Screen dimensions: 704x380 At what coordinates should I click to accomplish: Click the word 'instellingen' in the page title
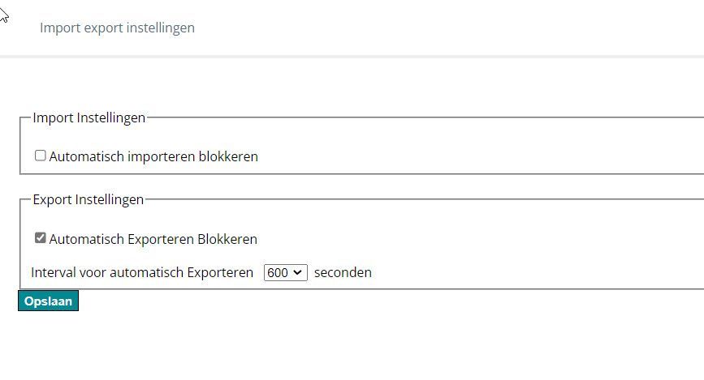[160, 28]
